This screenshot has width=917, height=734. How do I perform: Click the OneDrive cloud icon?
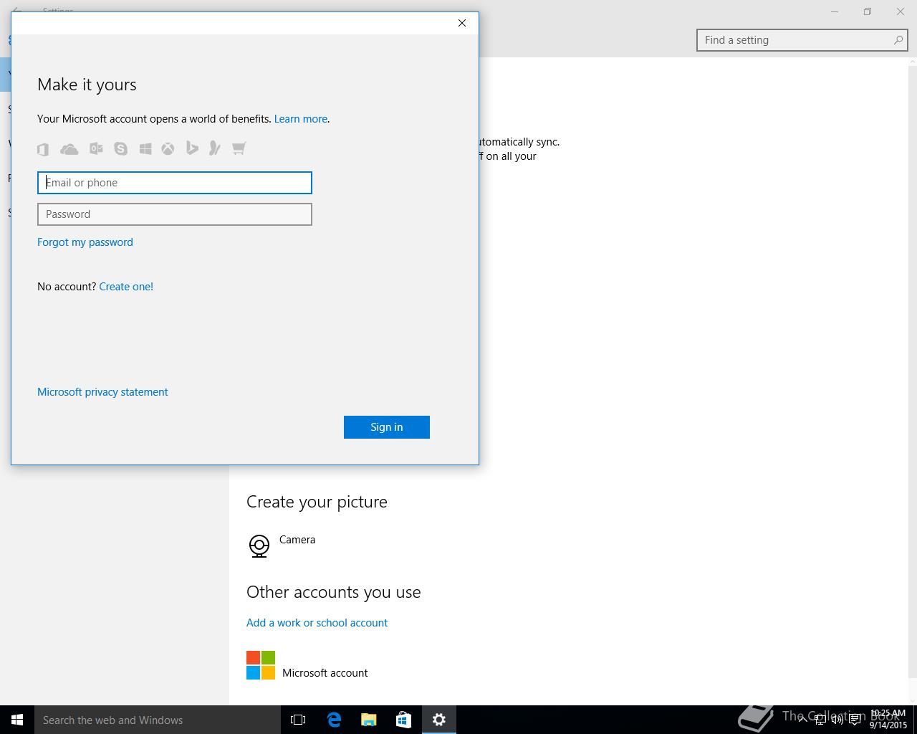tap(69, 148)
